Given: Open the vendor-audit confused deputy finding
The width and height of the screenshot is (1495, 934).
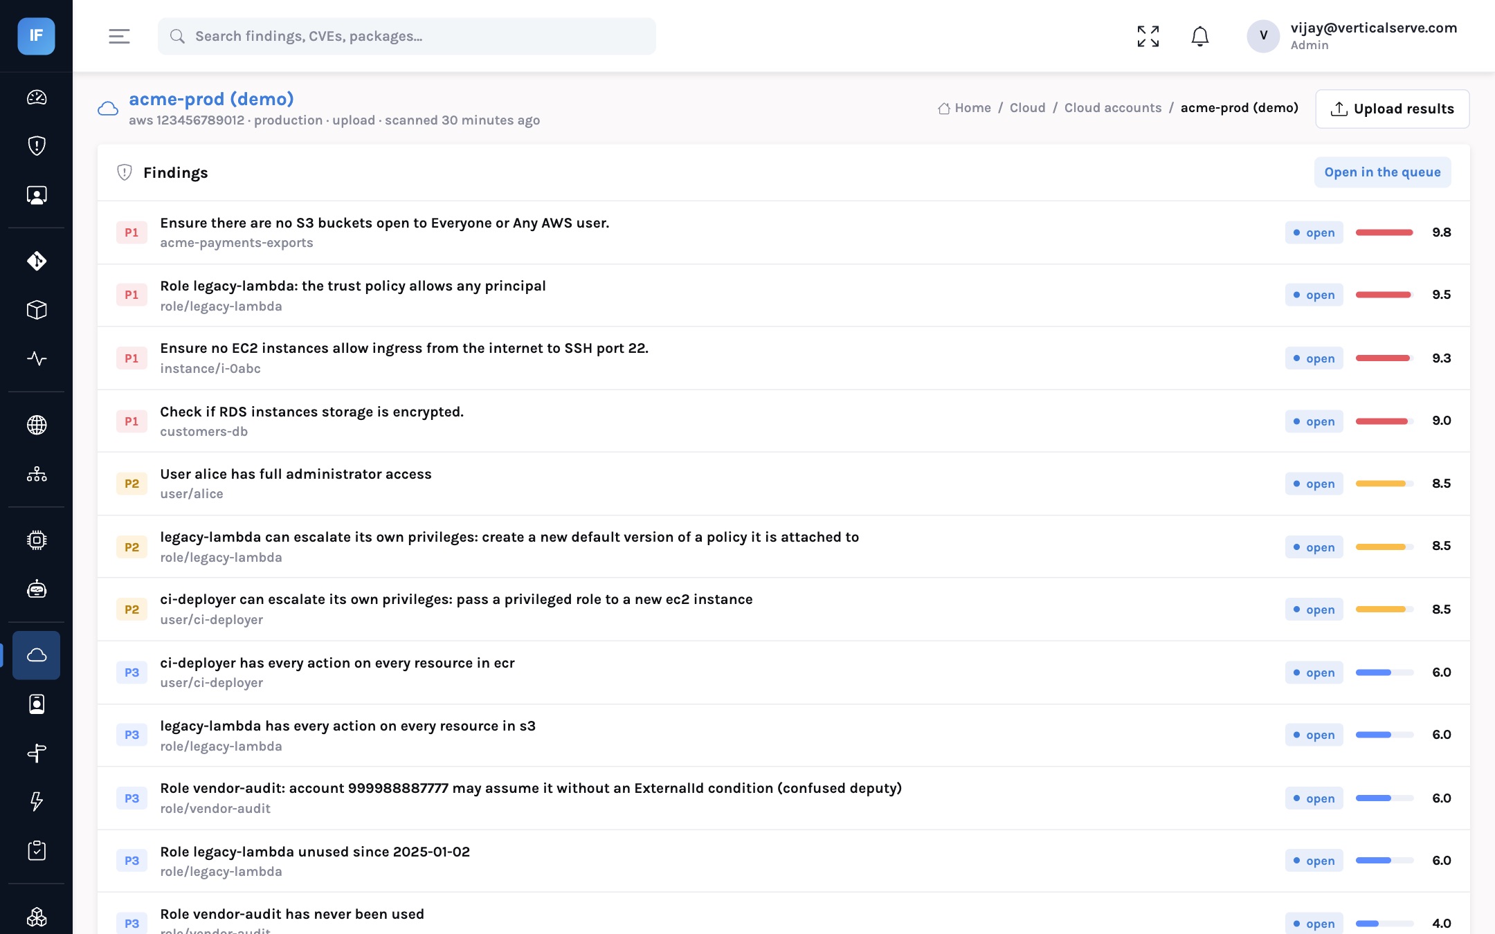Looking at the screenshot, I should (783, 798).
